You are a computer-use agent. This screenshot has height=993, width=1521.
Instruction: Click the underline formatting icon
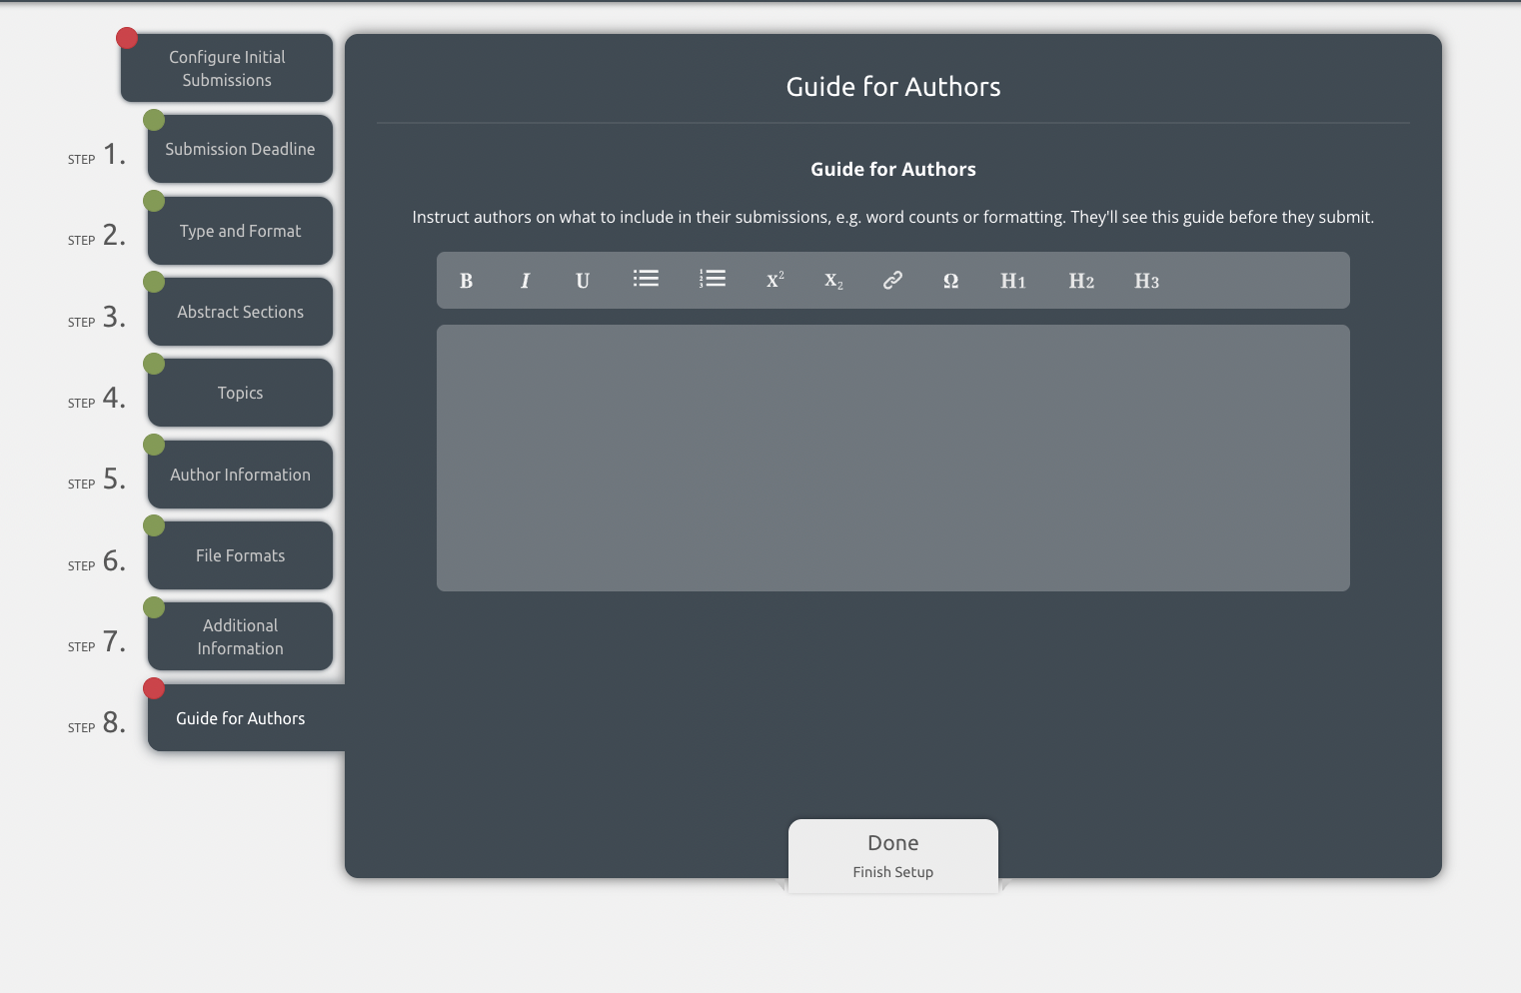point(583,281)
